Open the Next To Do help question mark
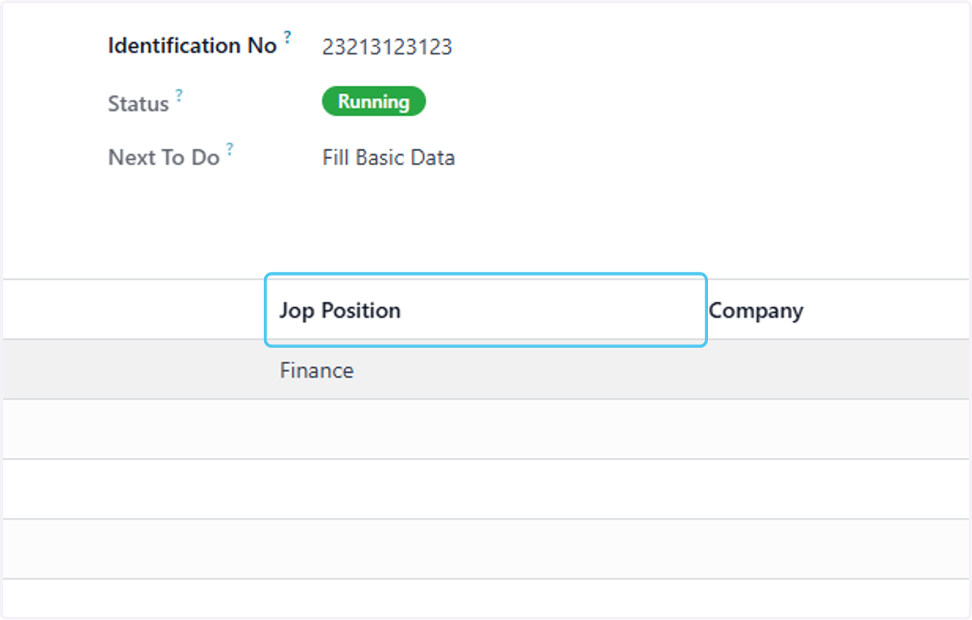Screen dimensions: 972x620 click(230, 148)
